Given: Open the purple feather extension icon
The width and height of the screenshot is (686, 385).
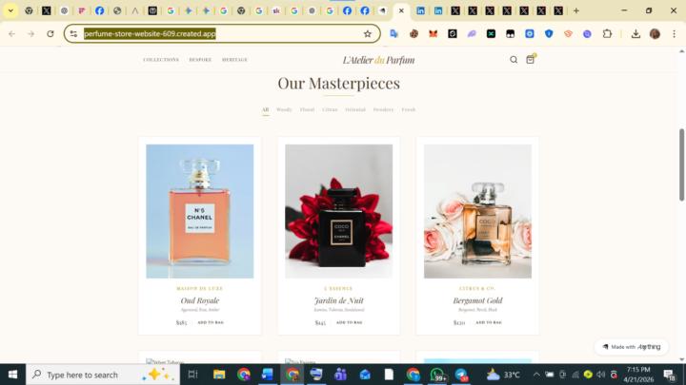Looking at the screenshot, I should coord(472,33).
